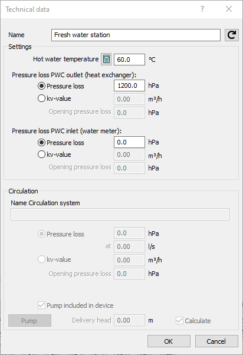Click the Name Circulation system field

[120, 215]
